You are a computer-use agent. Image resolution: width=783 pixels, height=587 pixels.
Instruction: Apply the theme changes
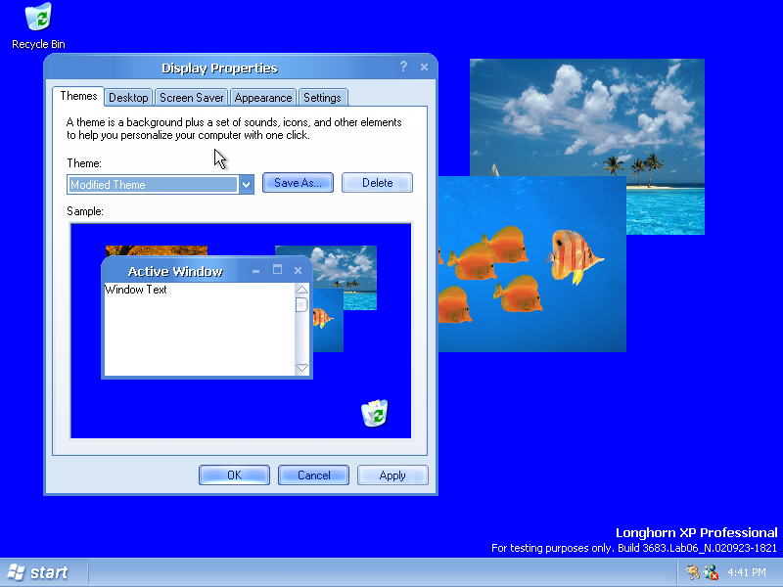coord(392,474)
